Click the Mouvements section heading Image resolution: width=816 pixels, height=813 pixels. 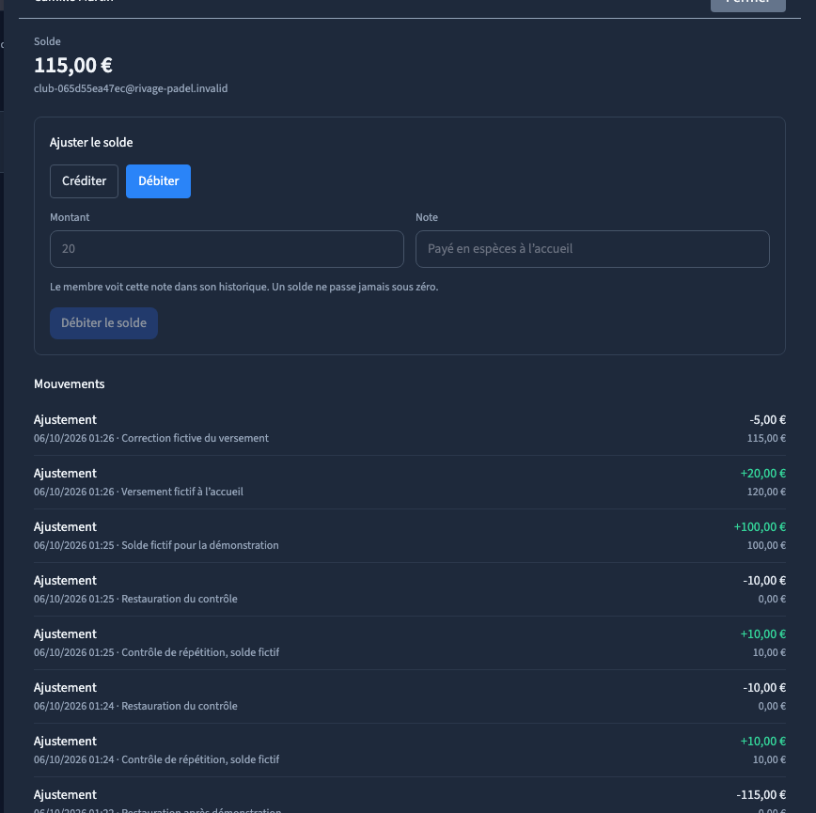[x=70, y=383]
